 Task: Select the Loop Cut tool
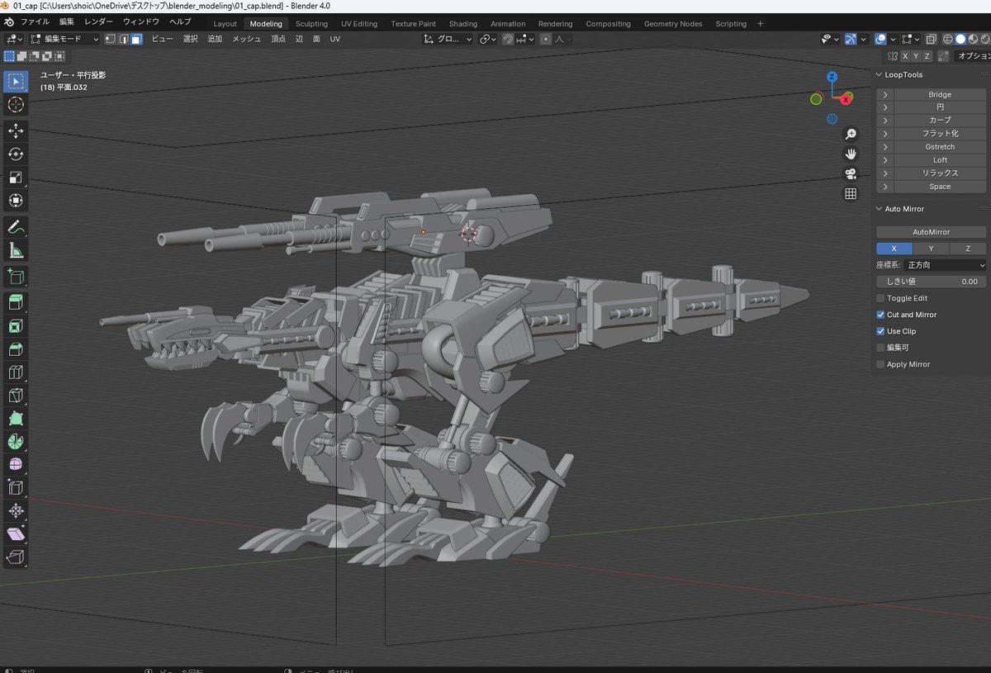(x=16, y=372)
